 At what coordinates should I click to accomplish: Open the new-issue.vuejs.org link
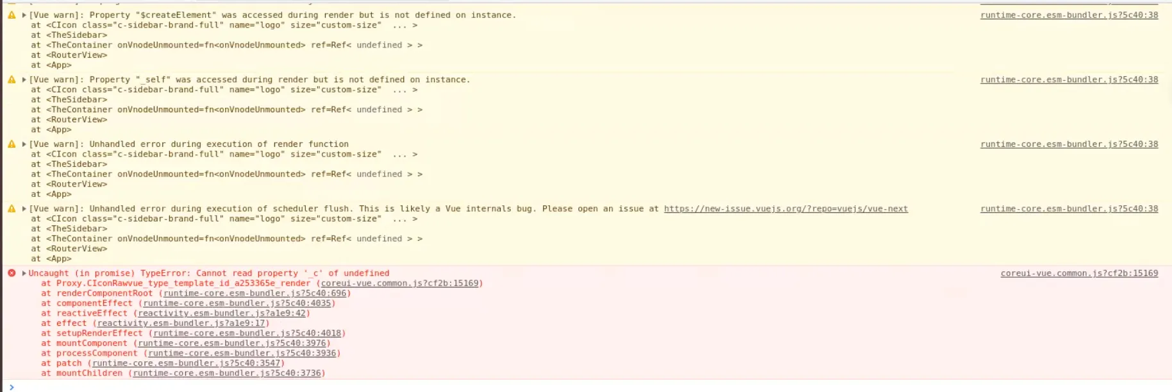[785, 209]
